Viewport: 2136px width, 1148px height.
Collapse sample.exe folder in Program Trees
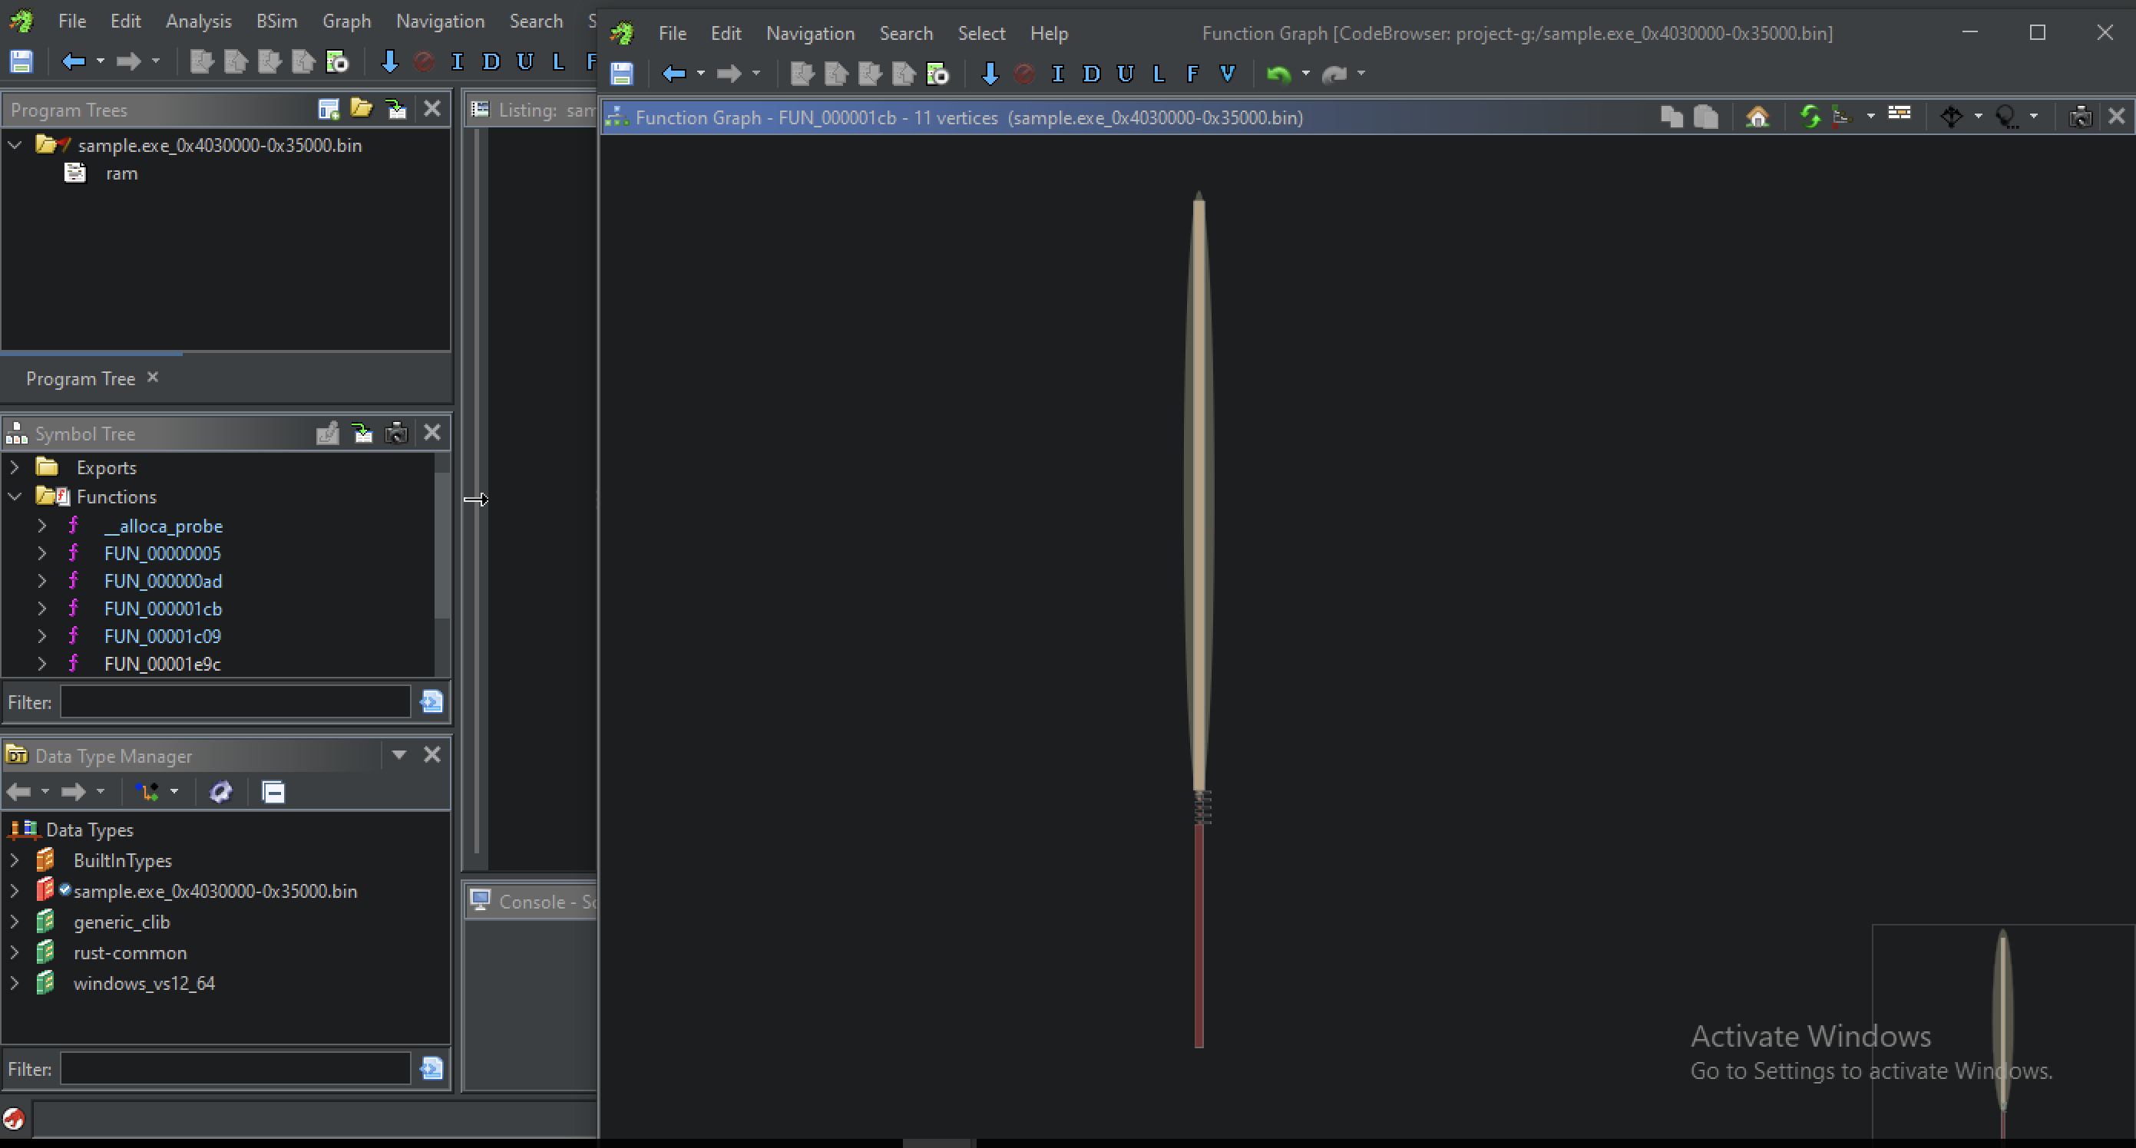(x=14, y=145)
